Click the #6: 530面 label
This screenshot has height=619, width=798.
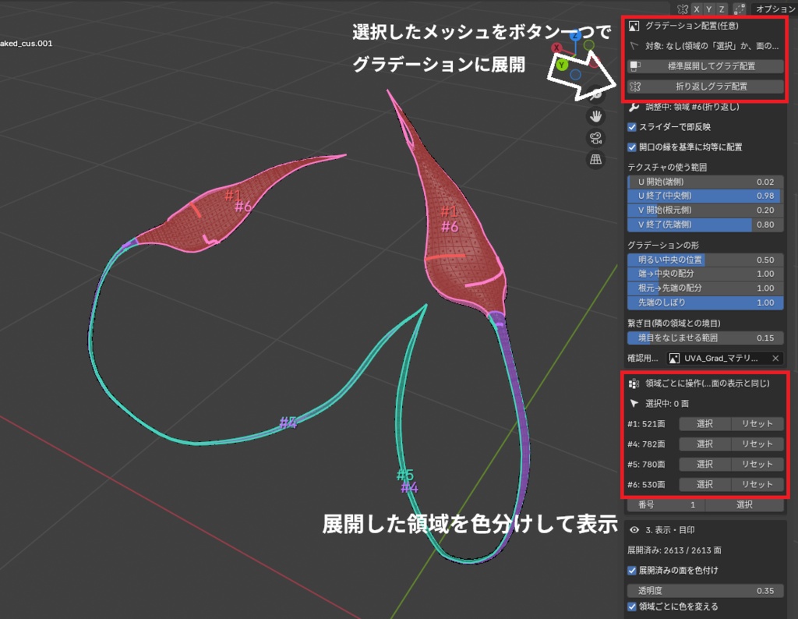point(646,485)
